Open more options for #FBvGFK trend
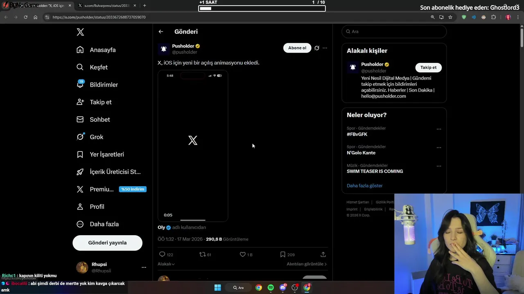The image size is (524, 294). [x=439, y=129]
